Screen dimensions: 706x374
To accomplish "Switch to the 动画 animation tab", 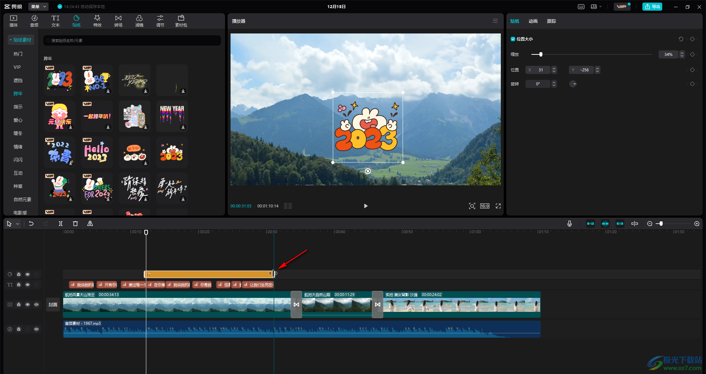I will tap(533, 21).
